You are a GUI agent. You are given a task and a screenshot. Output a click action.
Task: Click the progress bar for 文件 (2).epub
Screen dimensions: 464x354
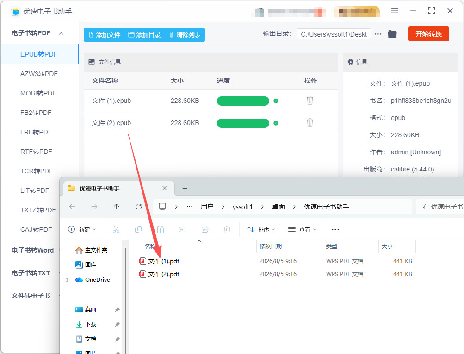pos(243,123)
